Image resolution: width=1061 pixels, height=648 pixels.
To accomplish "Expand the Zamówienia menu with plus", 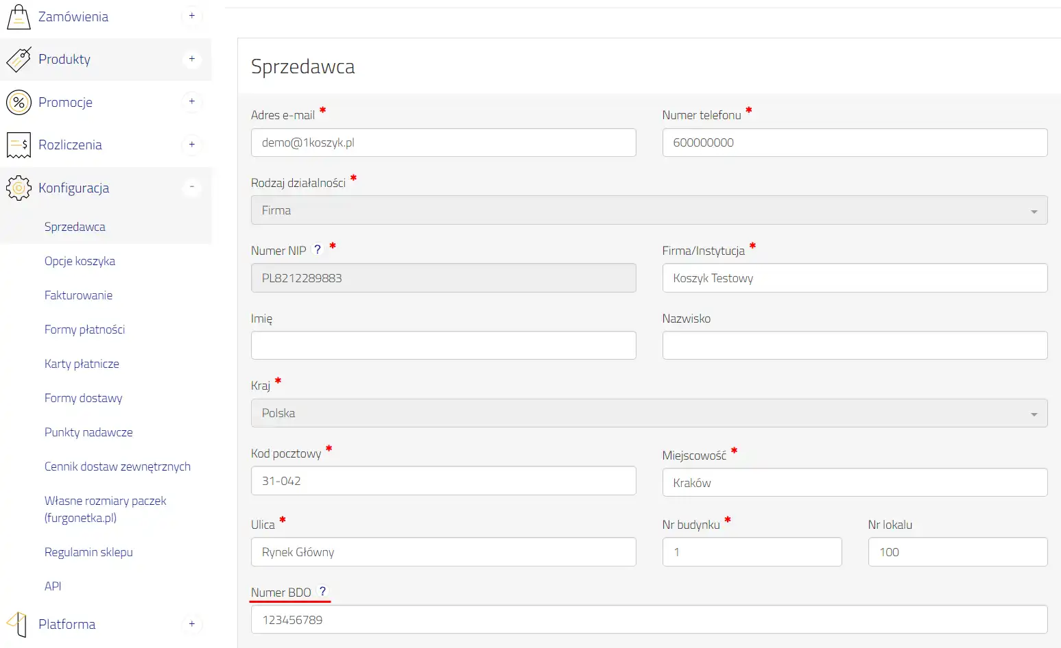I will pos(192,16).
